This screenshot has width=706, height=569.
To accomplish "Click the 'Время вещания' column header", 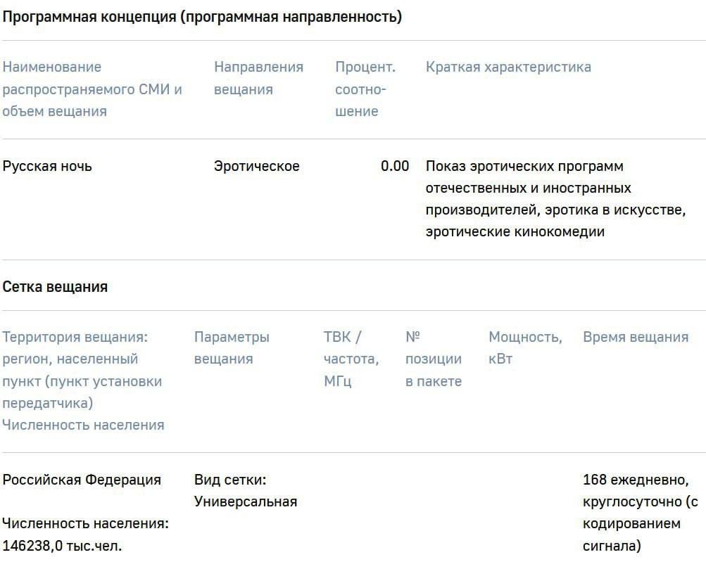I will tap(635, 337).
